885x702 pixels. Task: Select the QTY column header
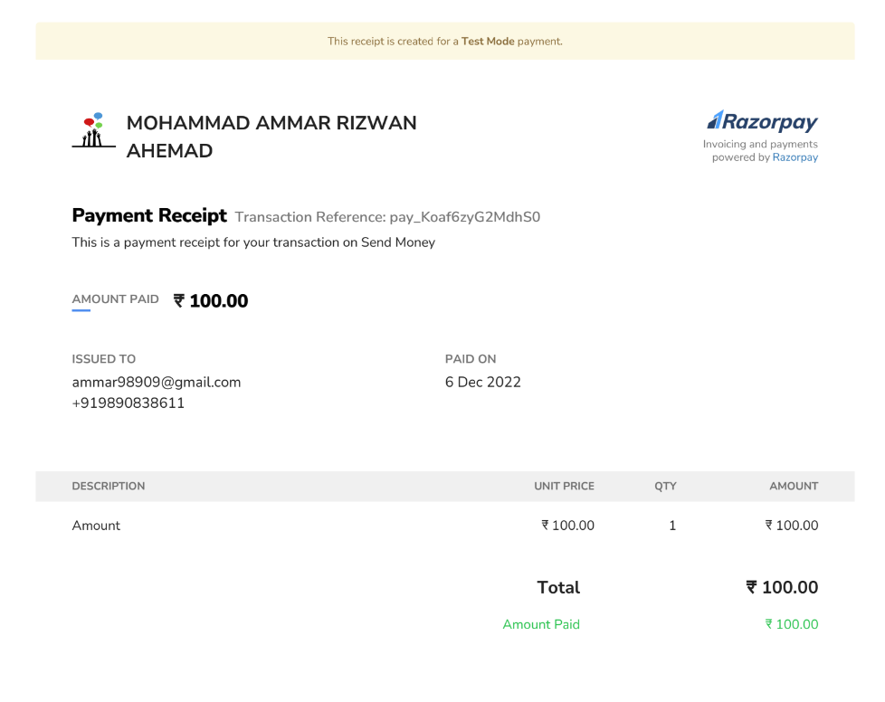point(665,486)
